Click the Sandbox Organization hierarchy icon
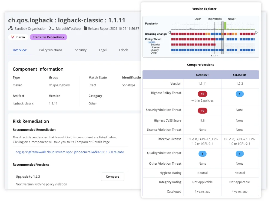272x202 pixels. tap(11, 28)
